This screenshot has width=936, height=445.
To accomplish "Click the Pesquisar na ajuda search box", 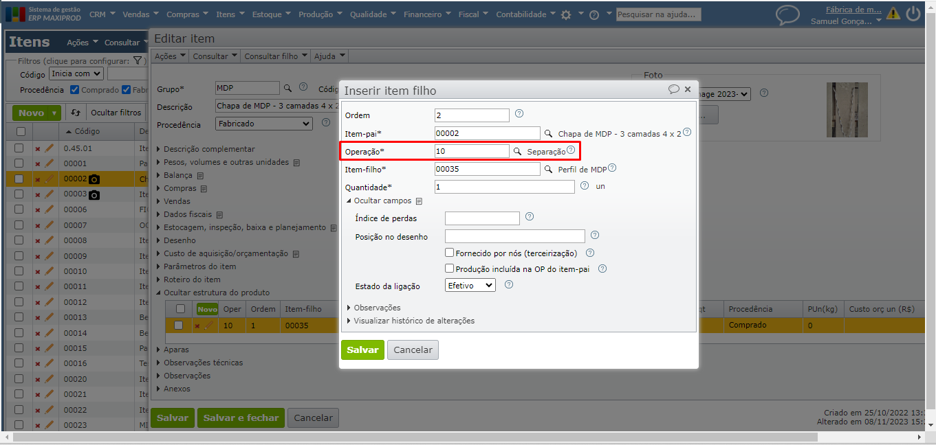I will [x=658, y=14].
